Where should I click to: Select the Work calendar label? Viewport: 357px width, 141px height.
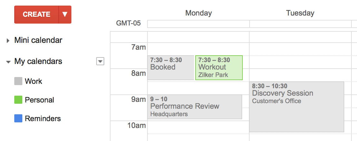coord(34,81)
